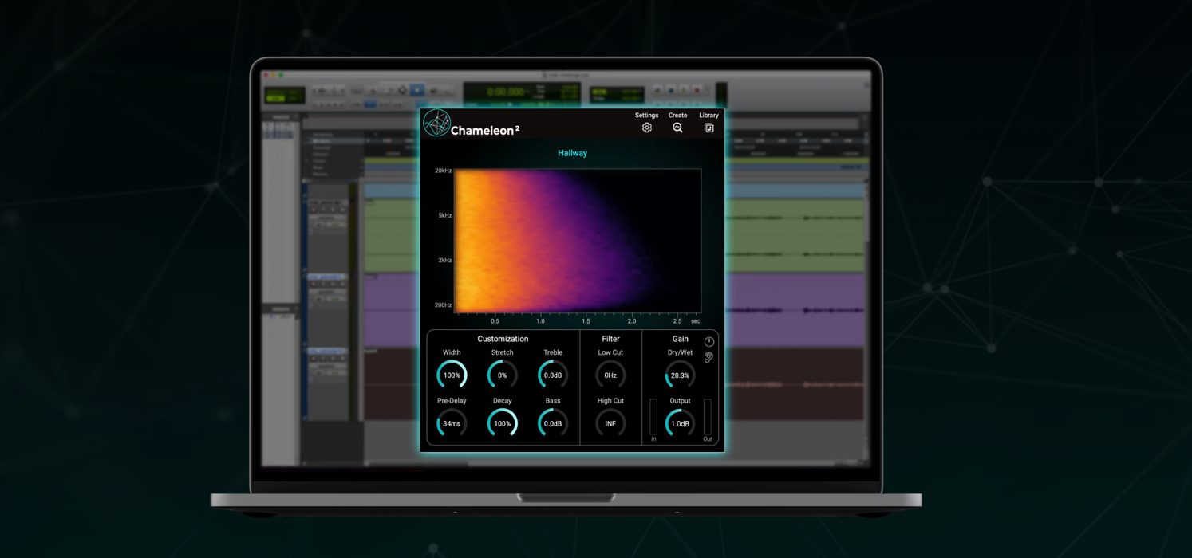Image resolution: width=1192 pixels, height=558 pixels.
Task: Open Settings via the gear icon
Action: (x=647, y=128)
